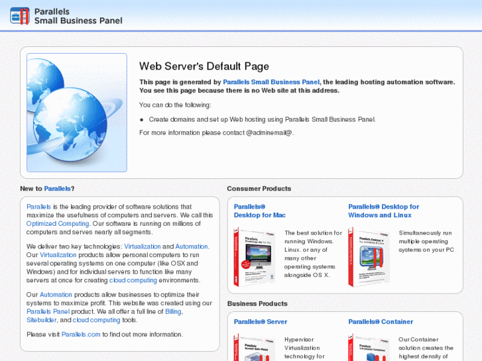Click the Desktop for Windows and Linux box image

tap(369, 257)
